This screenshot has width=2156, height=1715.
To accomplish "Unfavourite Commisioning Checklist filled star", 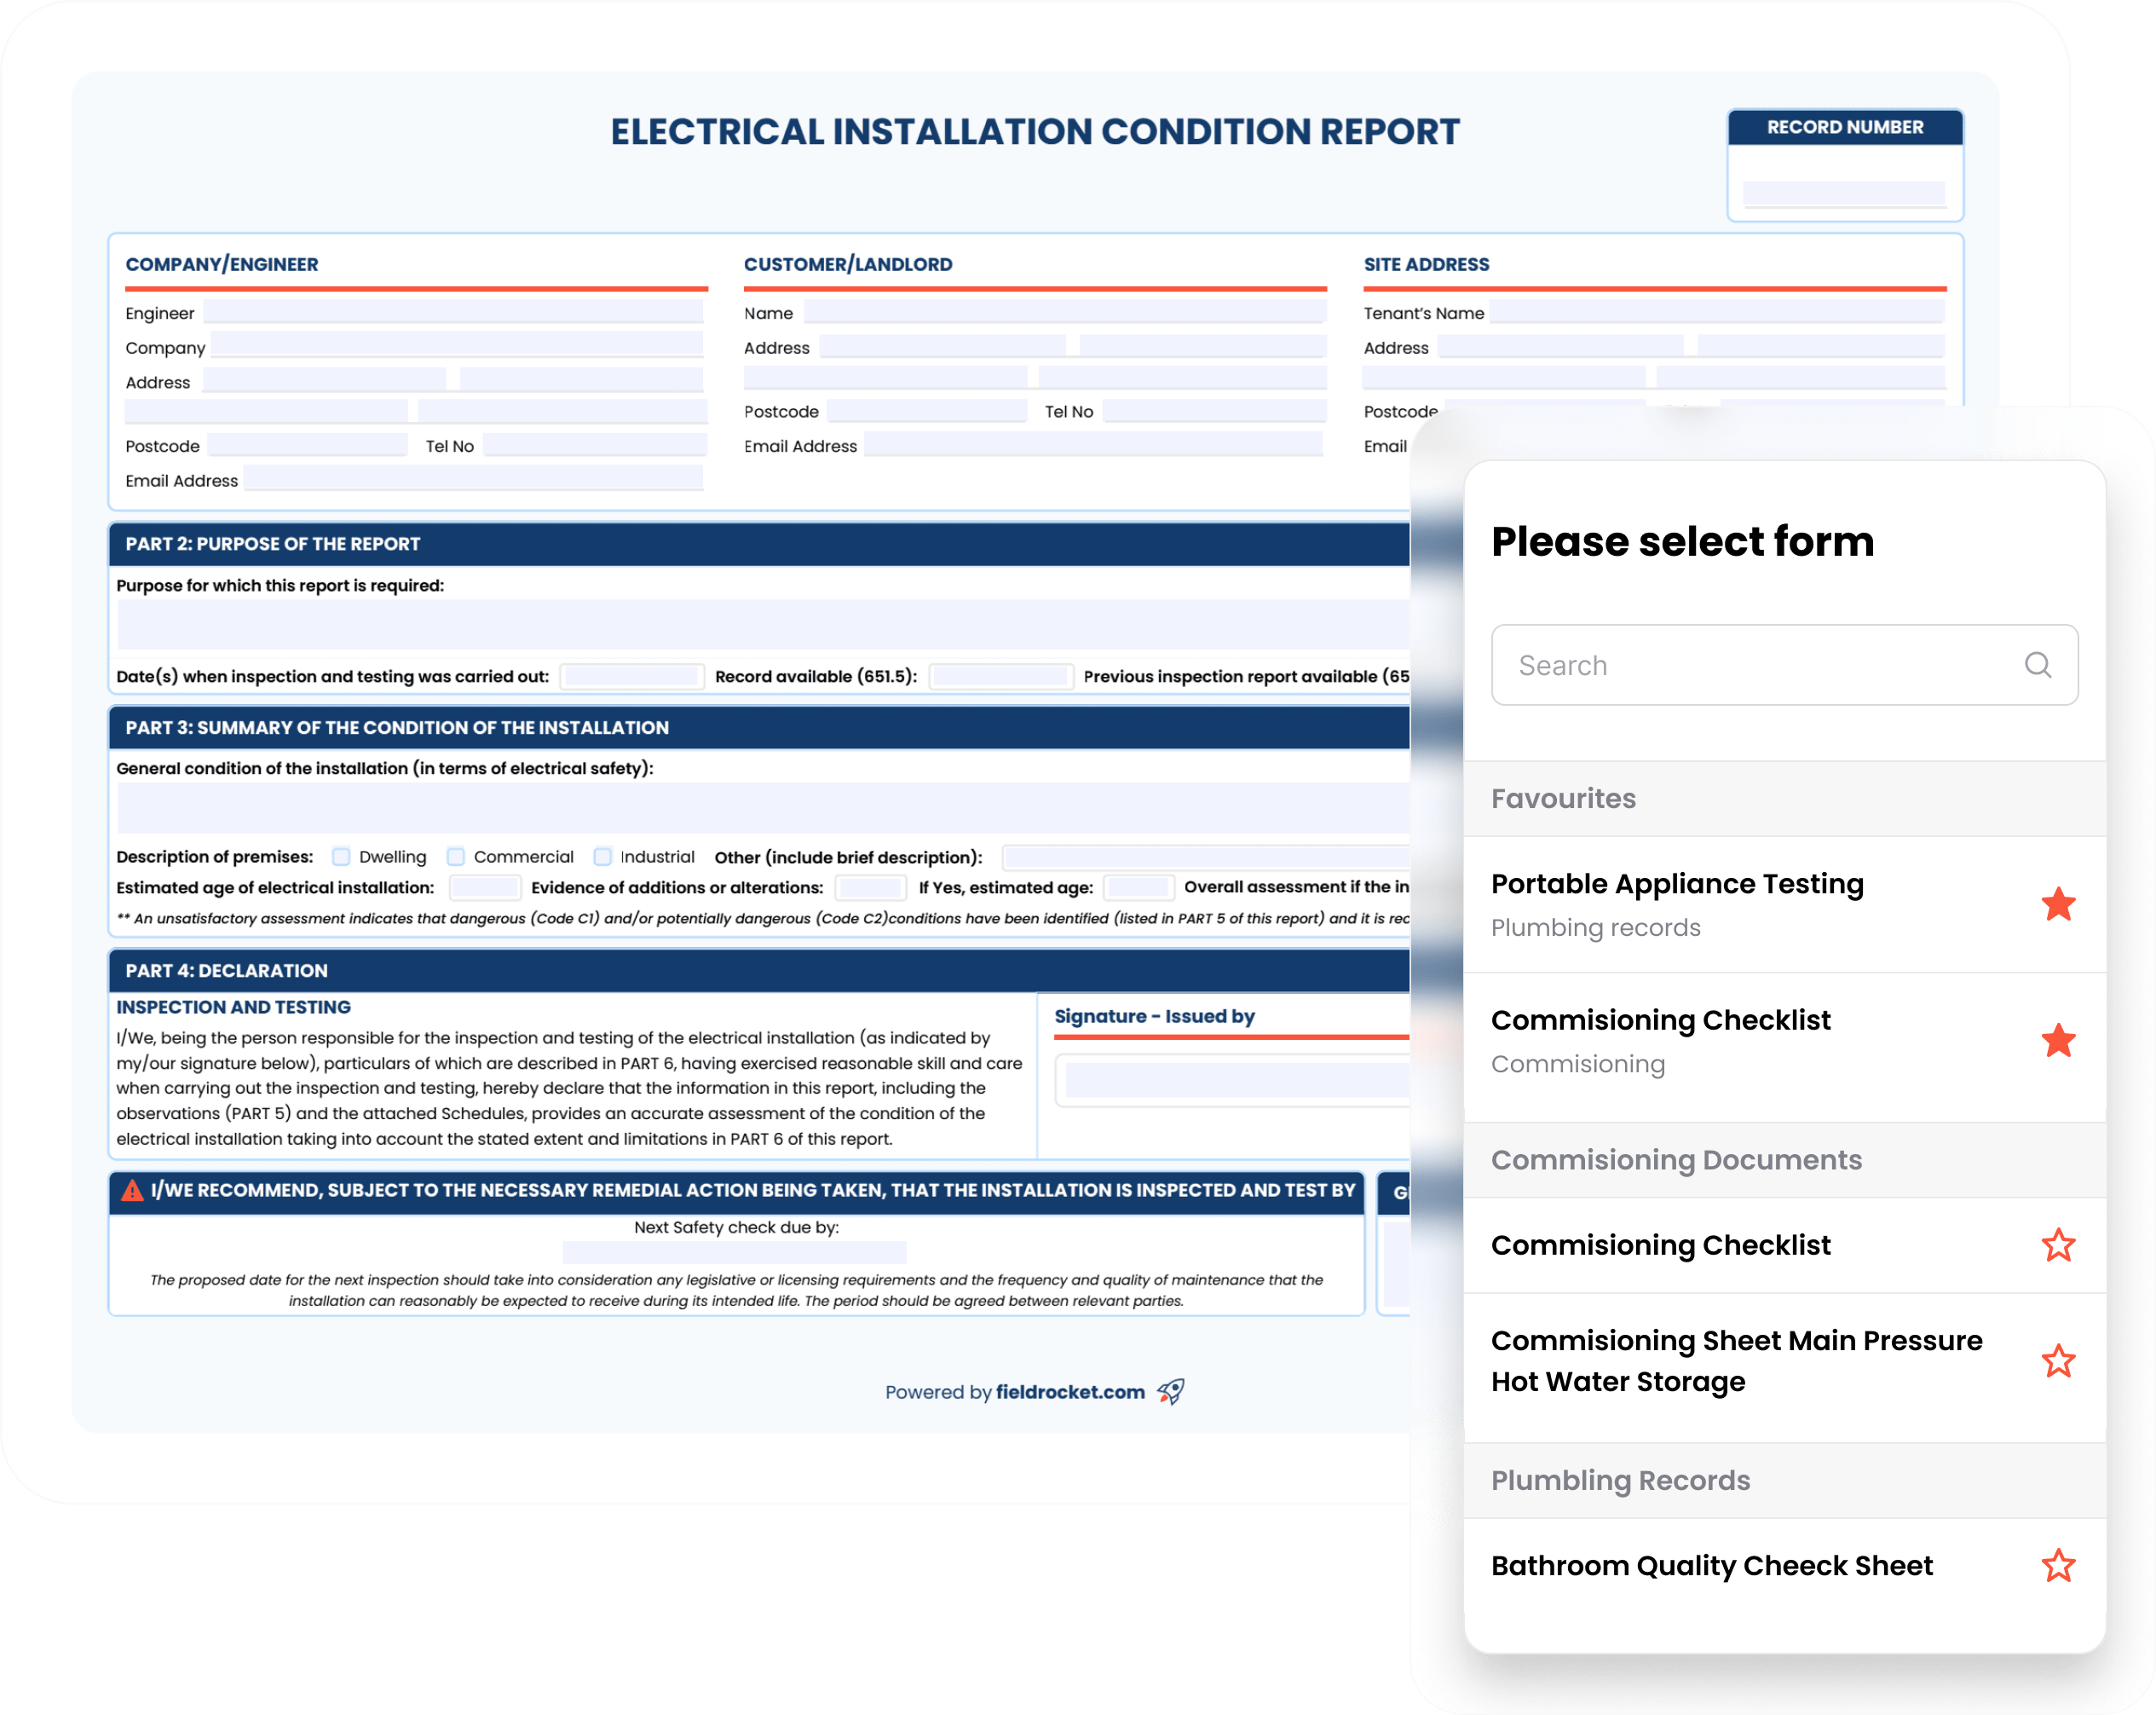I will click(2057, 1040).
